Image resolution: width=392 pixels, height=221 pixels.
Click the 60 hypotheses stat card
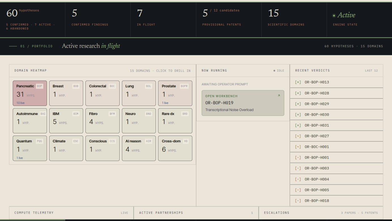[33, 20]
